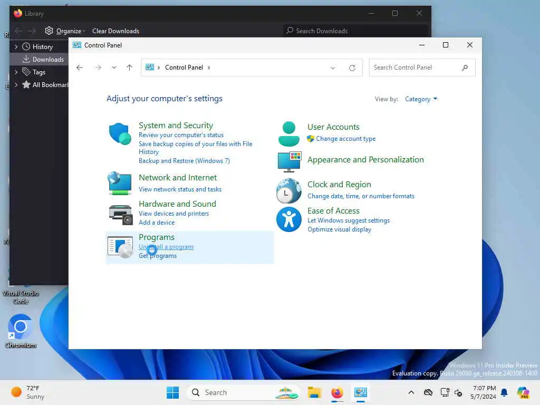540x405 pixels.
Task: Open Let Windows suggest settings link
Action: [x=349, y=220]
